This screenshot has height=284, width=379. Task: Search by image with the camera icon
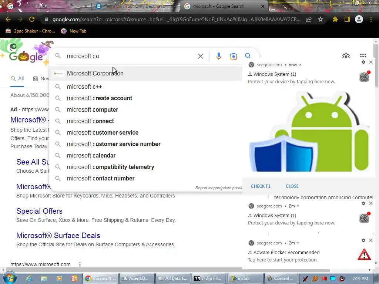click(233, 56)
